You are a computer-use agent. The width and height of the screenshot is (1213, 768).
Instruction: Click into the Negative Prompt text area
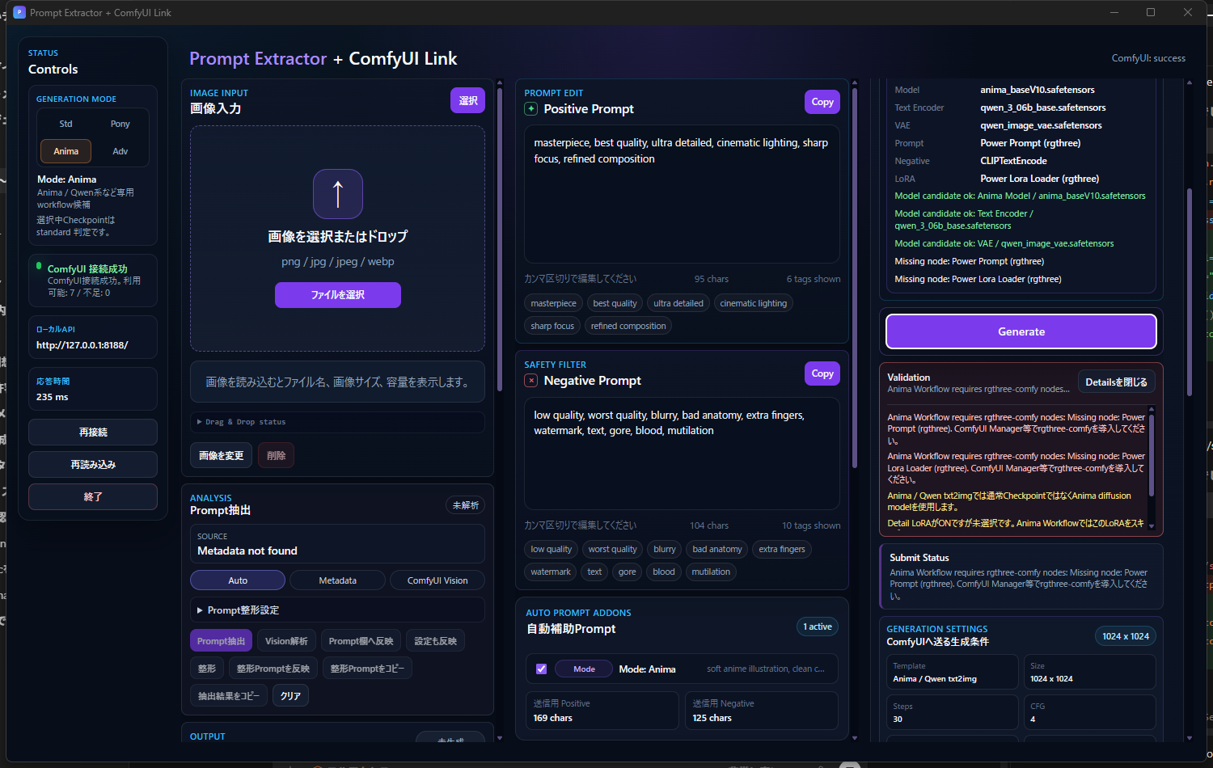[682, 453]
